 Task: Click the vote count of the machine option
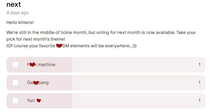pyautogui.click(x=199, y=64)
